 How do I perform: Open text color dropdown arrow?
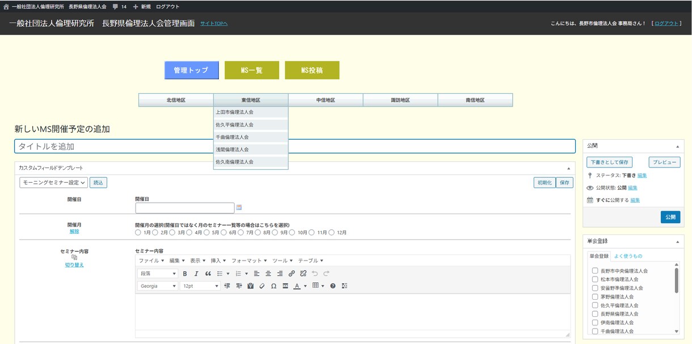pyautogui.click(x=305, y=286)
